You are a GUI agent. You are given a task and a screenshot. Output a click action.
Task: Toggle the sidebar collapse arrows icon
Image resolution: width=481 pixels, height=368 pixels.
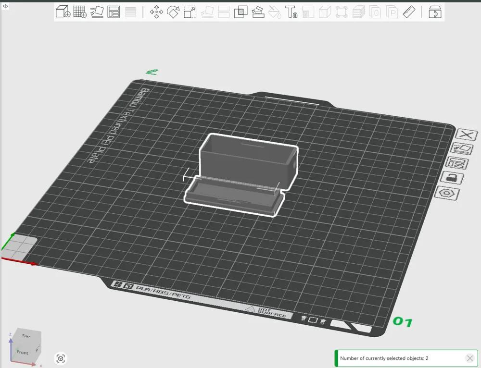coord(5,6)
